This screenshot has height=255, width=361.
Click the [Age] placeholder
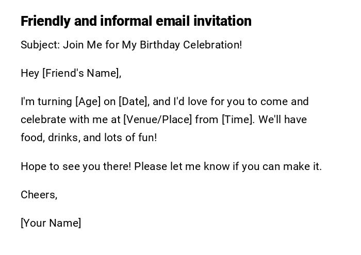click(88, 101)
